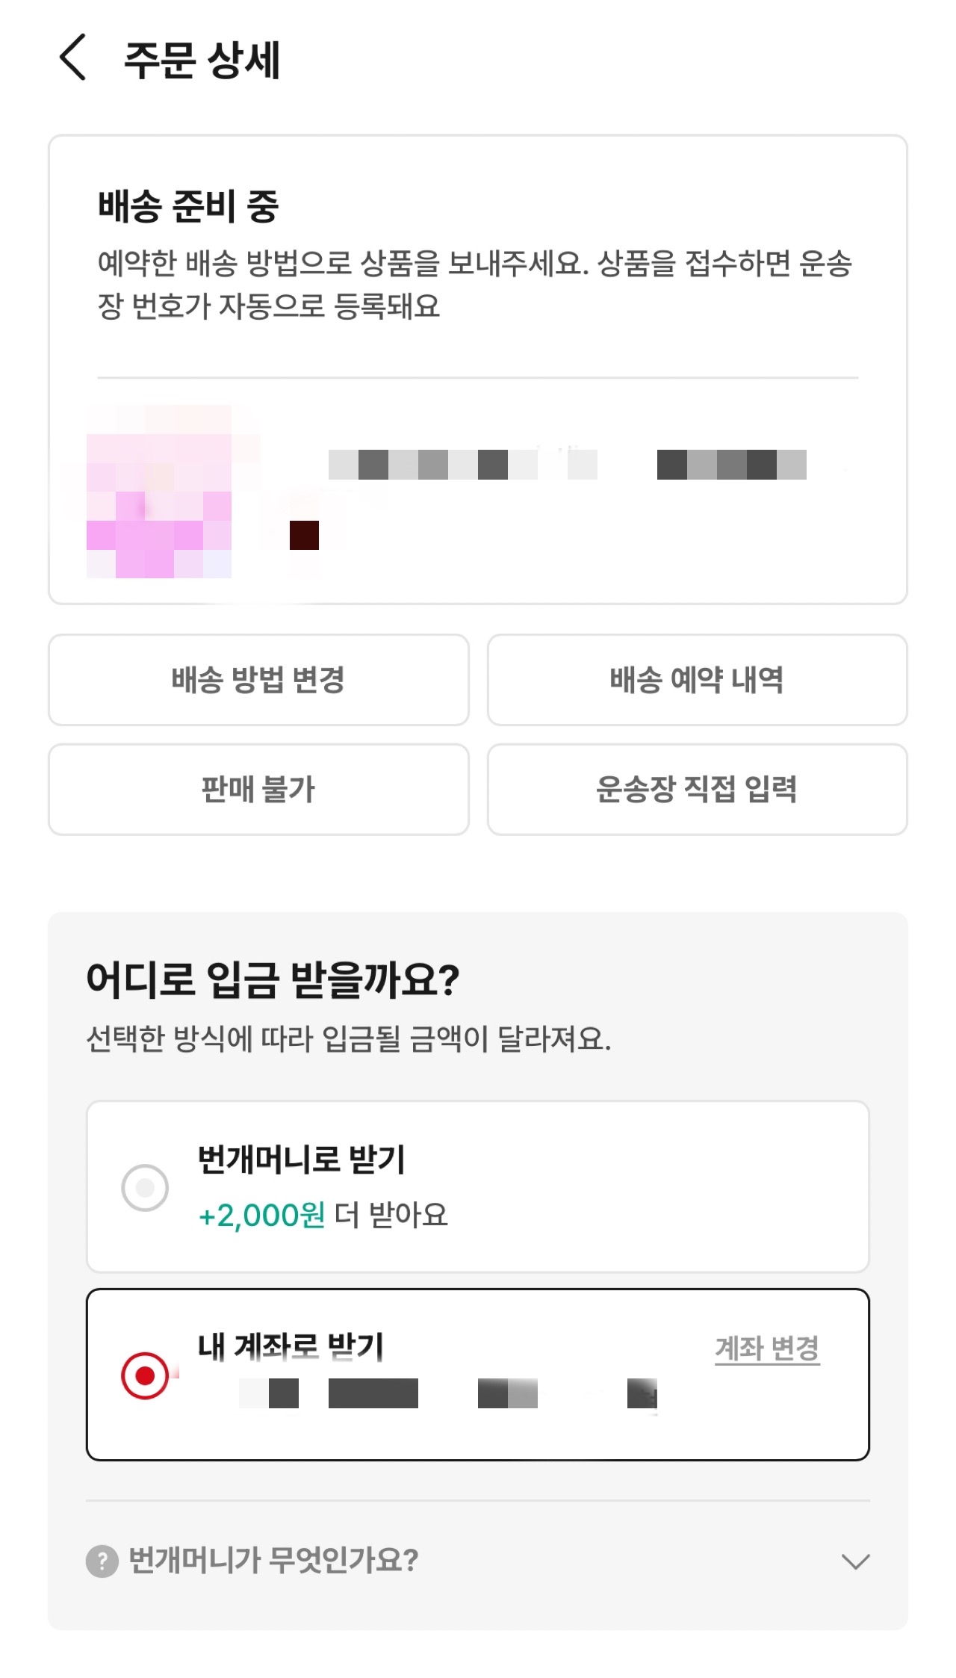Choose 운송장 직접 입력

(697, 789)
